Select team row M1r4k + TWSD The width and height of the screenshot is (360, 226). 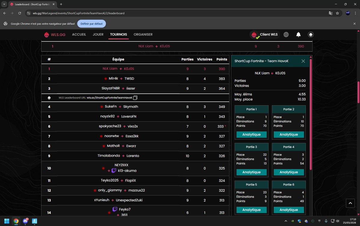[x=135, y=79]
